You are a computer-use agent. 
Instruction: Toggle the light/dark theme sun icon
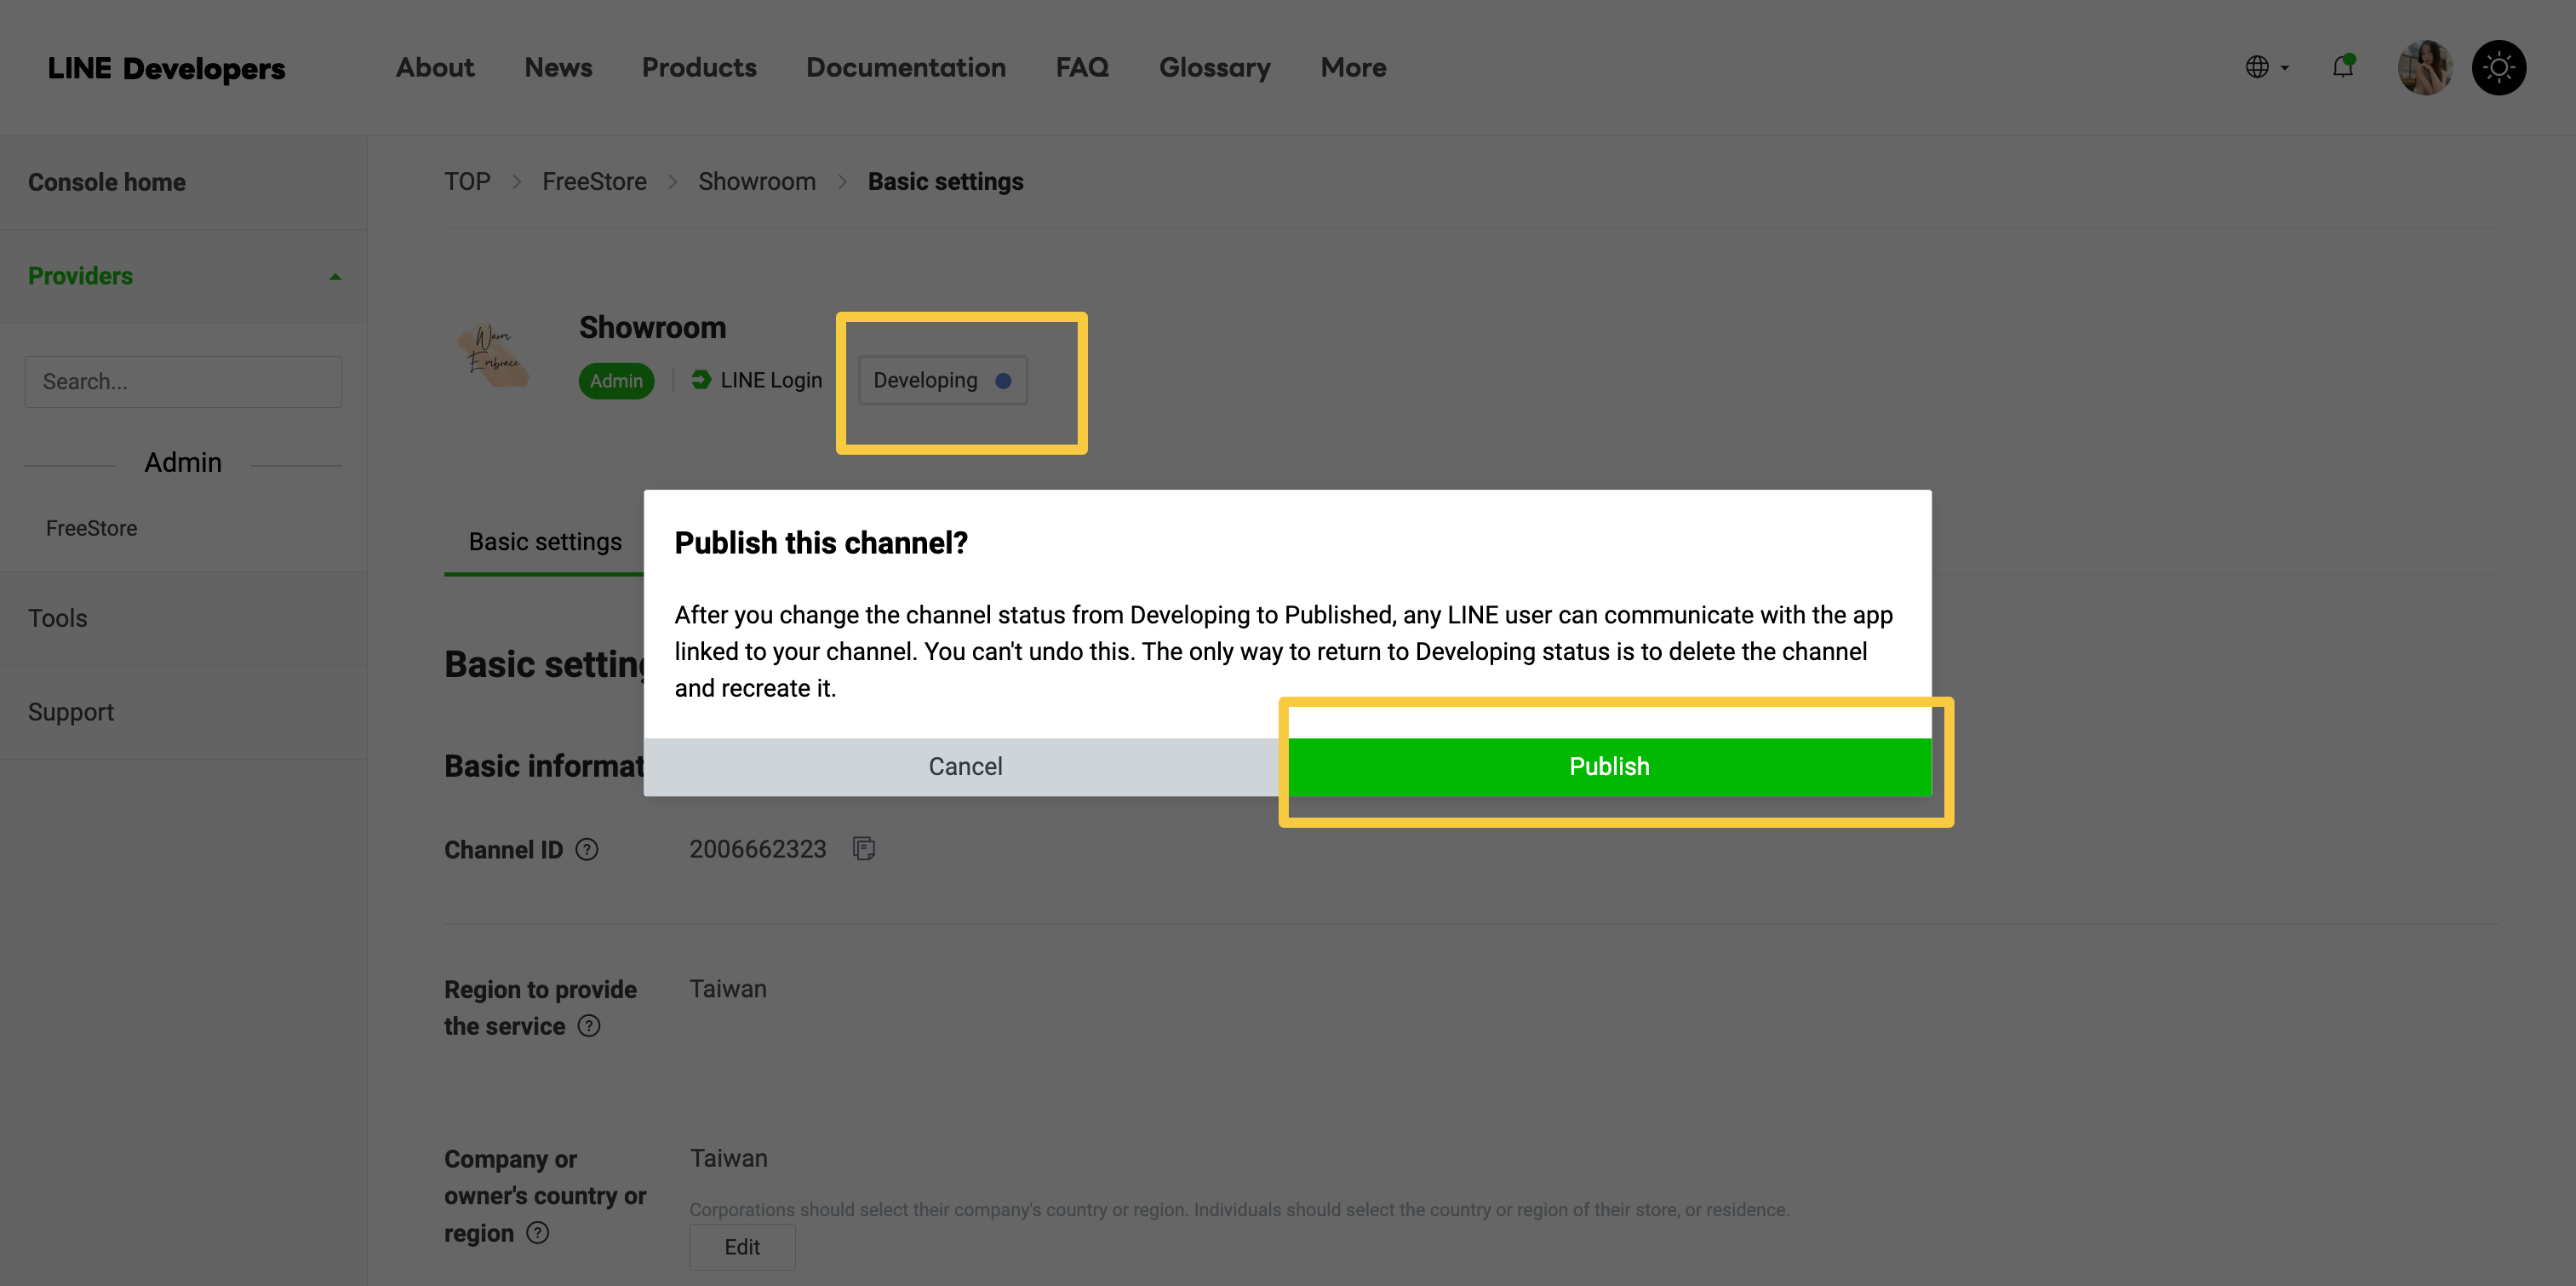pos(2498,67)
